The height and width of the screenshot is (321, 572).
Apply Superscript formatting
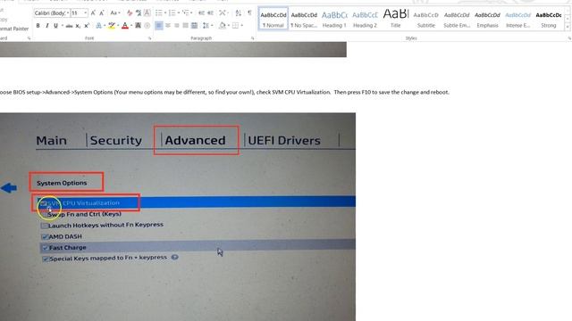87,26
